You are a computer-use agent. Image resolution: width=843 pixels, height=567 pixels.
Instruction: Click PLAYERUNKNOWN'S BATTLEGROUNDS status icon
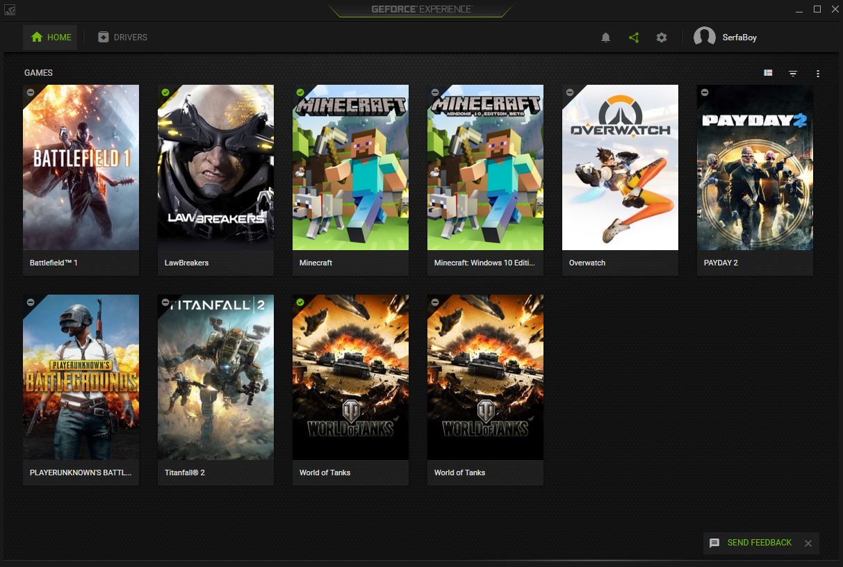[31, 302]
